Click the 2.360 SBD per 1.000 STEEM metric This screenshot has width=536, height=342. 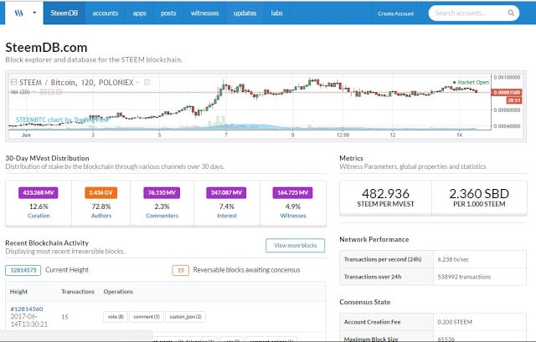click(x=479, y=197)
